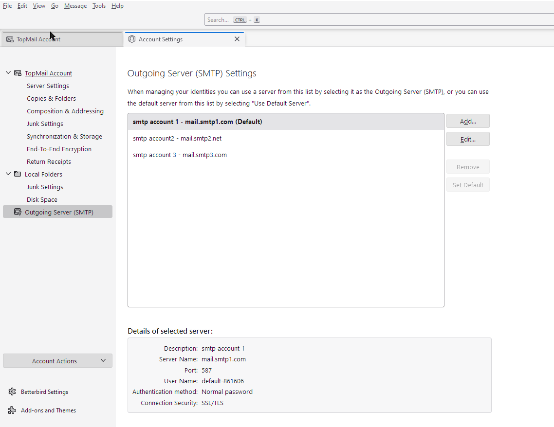
Task: Open Synchronization & Storage settings
Action: pyautogui.click(x=64, y=136)
